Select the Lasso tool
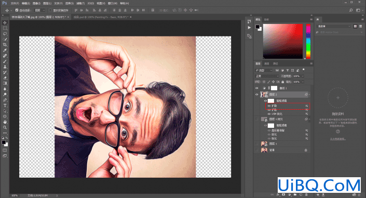 5,34
